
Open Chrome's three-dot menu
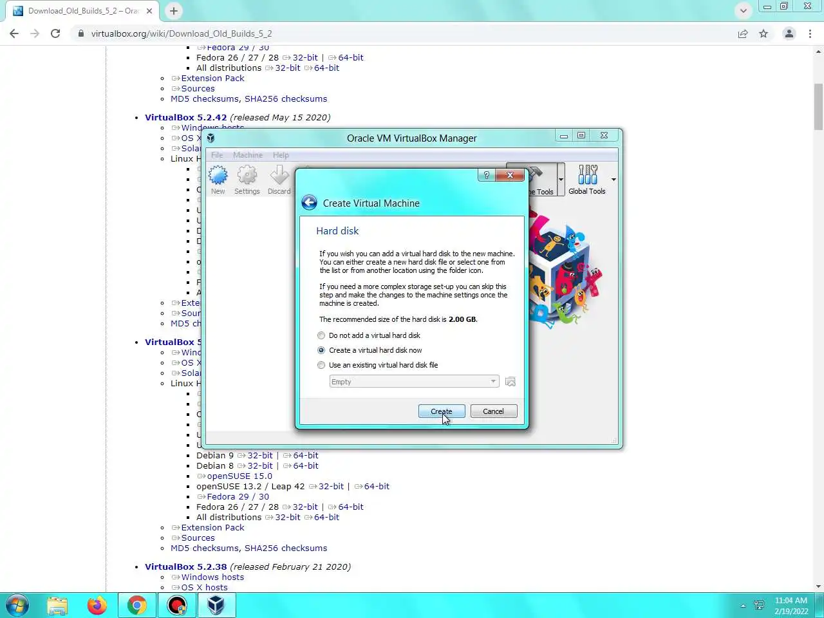click(x=810, y=33)
